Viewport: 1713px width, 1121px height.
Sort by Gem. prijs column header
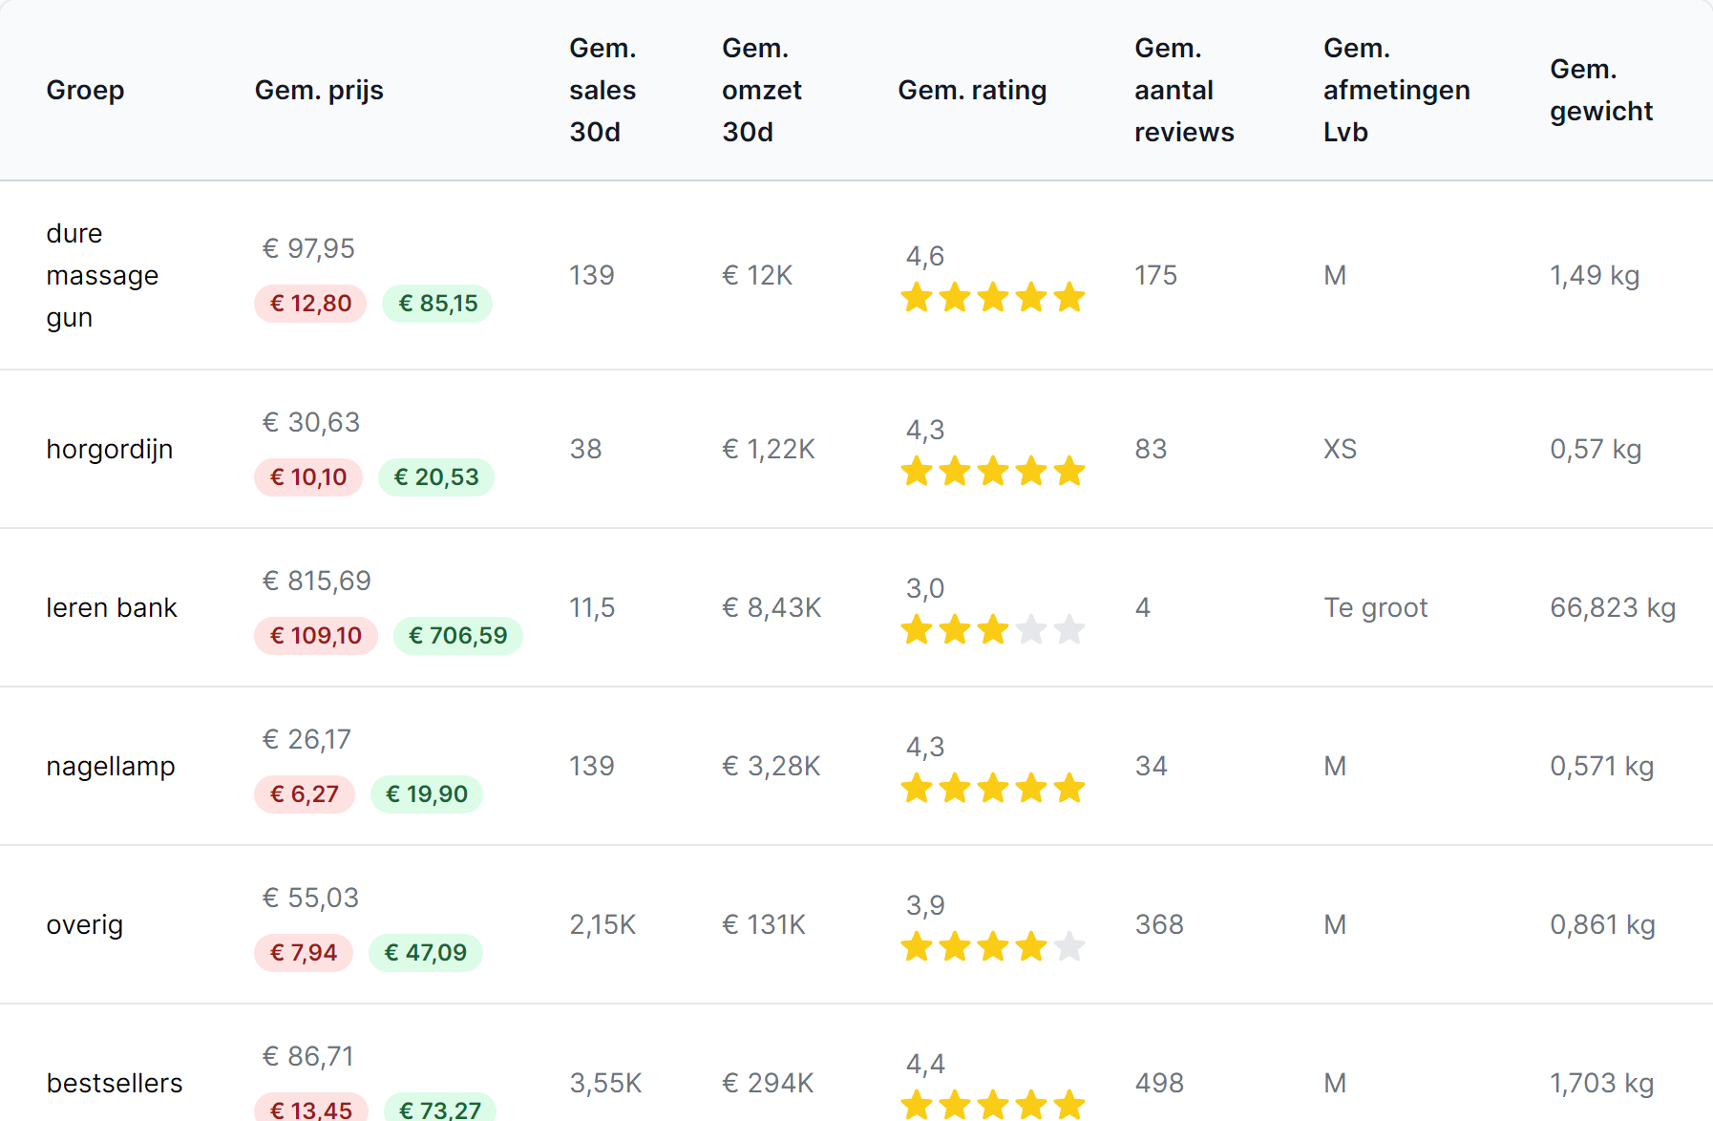(x=319, y=90)
